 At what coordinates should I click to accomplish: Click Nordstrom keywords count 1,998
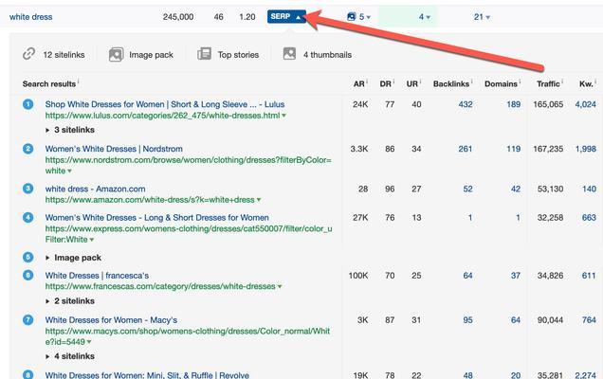point(586,149)
